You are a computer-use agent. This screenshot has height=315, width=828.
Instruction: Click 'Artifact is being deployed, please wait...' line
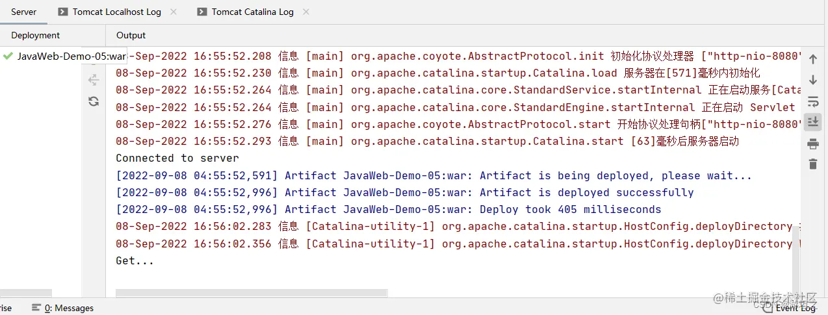(434, 175)
